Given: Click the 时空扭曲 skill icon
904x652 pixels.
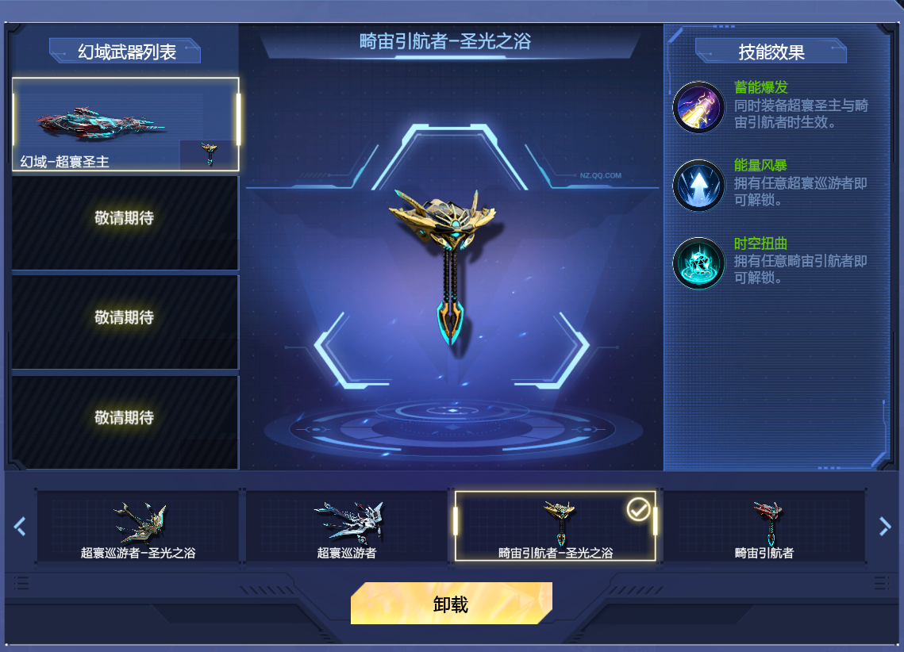Looking at the screenshot, I should tap(698, 263).
